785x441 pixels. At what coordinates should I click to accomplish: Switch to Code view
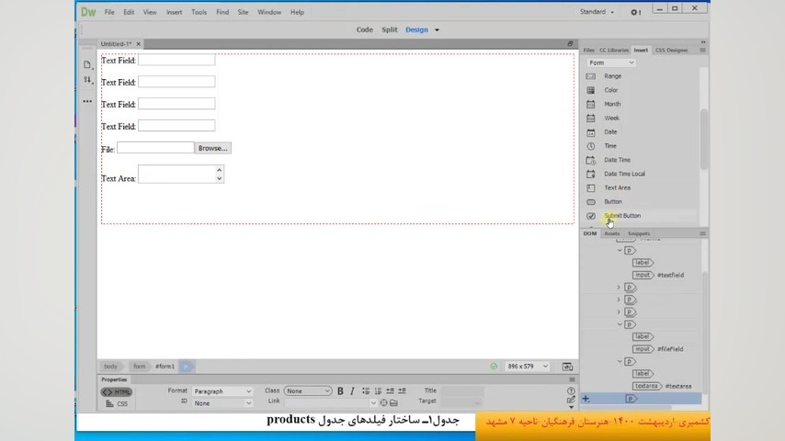point(364,29)
